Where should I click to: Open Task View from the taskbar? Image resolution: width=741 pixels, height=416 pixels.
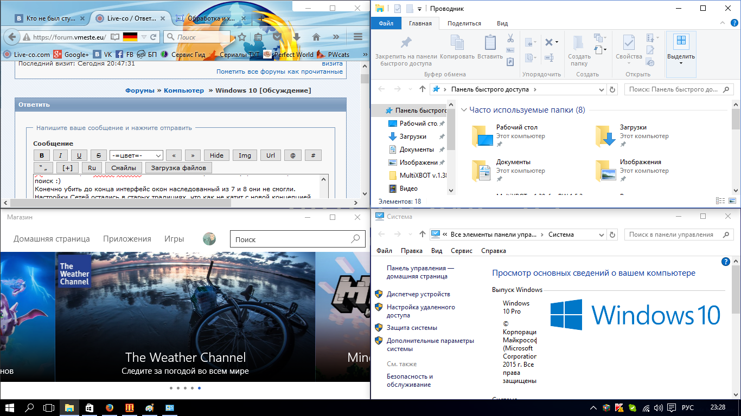(49, 408)
